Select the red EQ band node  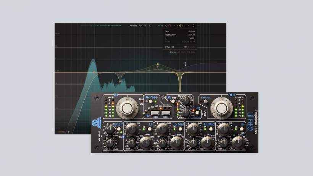[x=94, y=72]
